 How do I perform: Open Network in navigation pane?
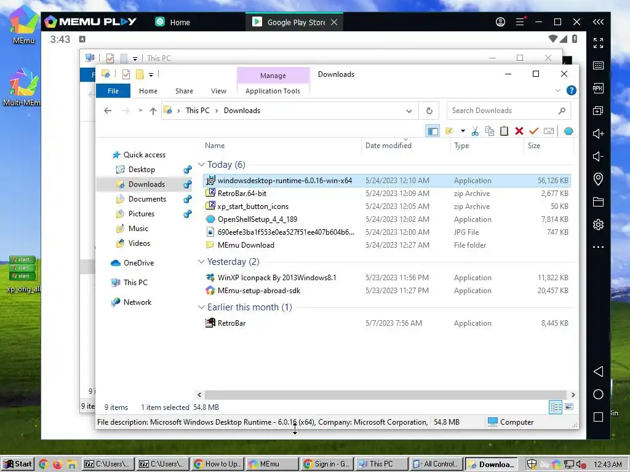pos(137,302)
